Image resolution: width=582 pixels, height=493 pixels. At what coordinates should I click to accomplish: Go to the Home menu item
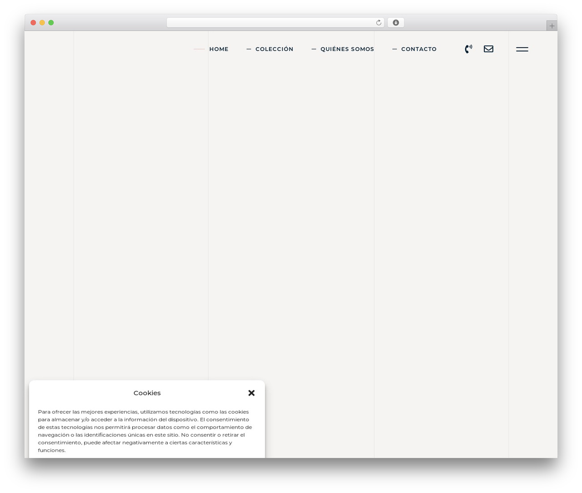(x=219, y=49)
